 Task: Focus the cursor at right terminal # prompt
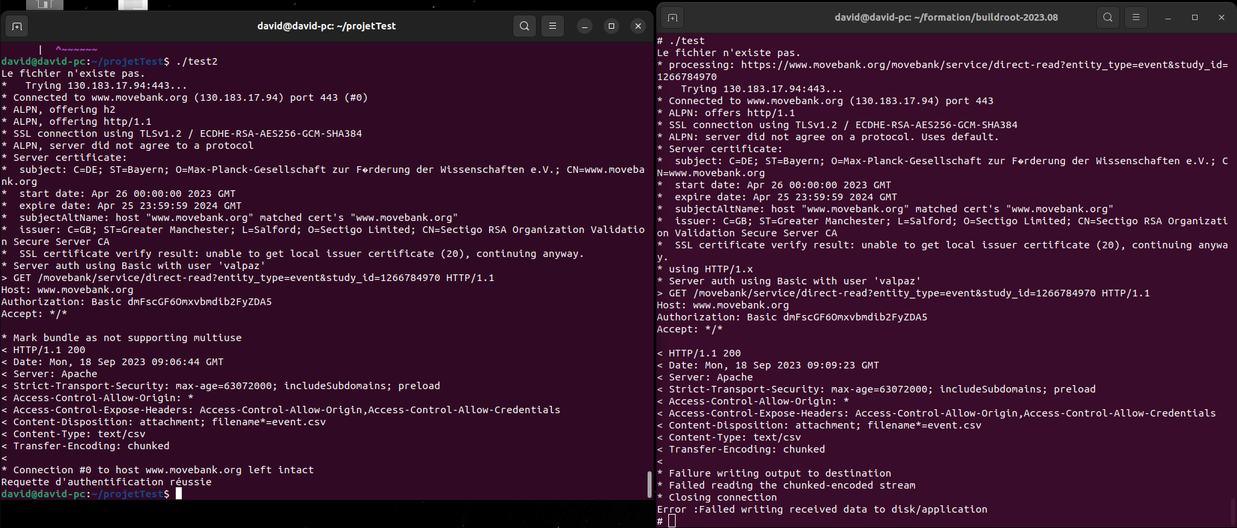coord(672,521)
